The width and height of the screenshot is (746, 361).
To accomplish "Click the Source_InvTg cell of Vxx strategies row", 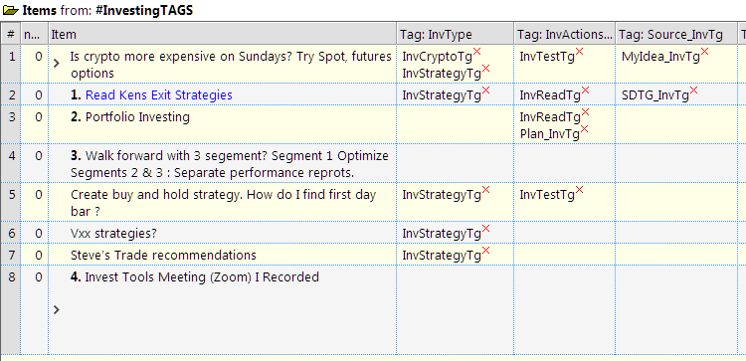I will click(x=676, y=233).
